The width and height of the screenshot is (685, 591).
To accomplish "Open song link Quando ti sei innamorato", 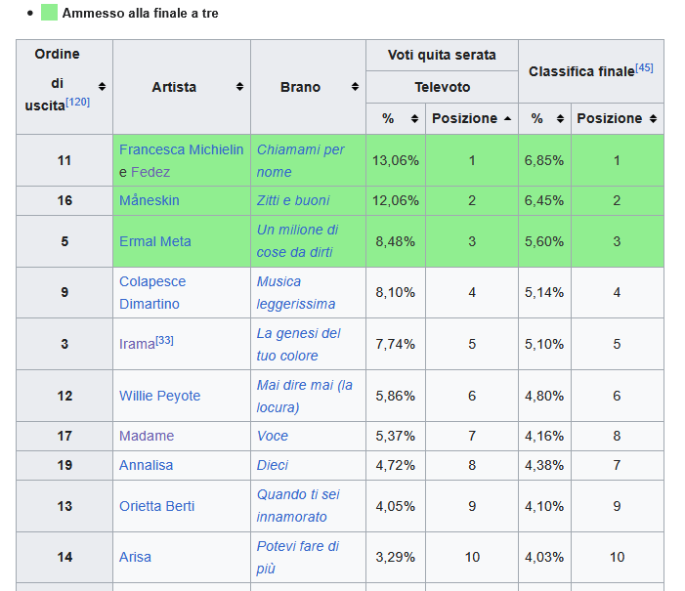I will (298, 506).
